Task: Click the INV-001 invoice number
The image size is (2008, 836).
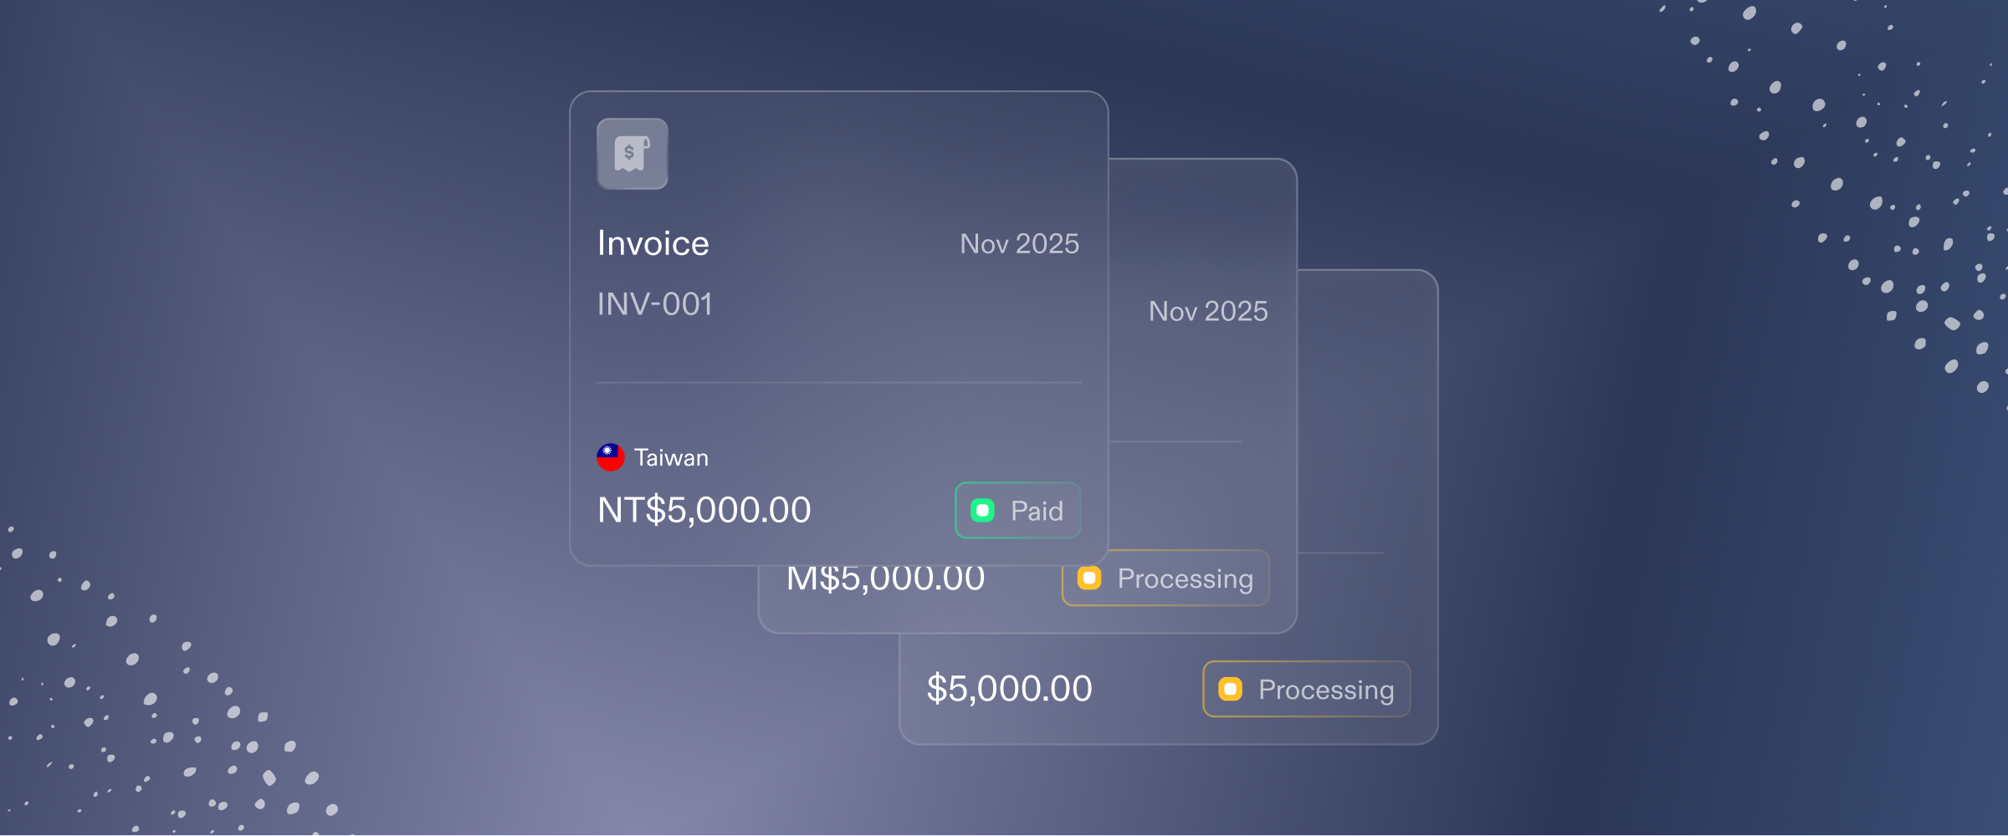Action: tap(655, 304)
